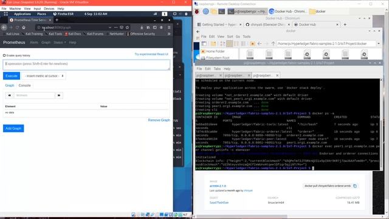Click Remove Graph link
389x219 pixels.
[x=159, y=120]
